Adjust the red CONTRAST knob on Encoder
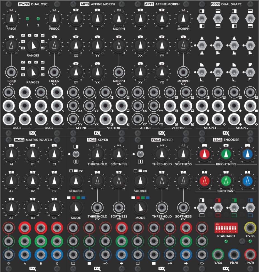Image resolution: width=259 pixels, height=272 pixels. pos(204,181)
